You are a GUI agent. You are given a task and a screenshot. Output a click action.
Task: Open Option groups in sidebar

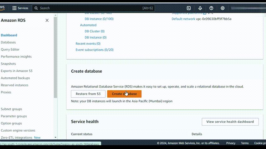pos(11,123)
